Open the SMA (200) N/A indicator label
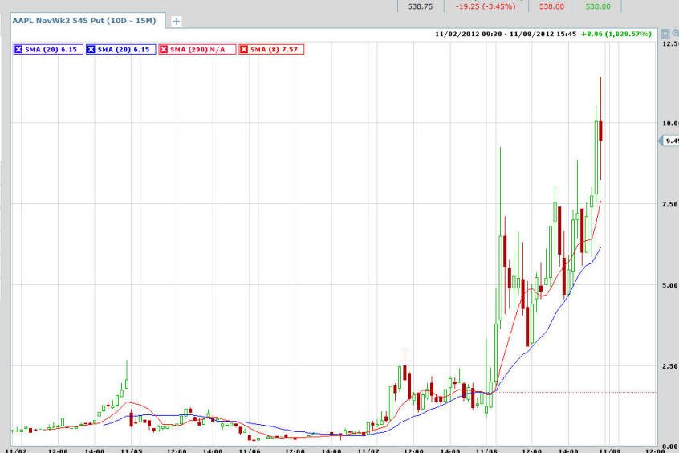 (197, 50)
